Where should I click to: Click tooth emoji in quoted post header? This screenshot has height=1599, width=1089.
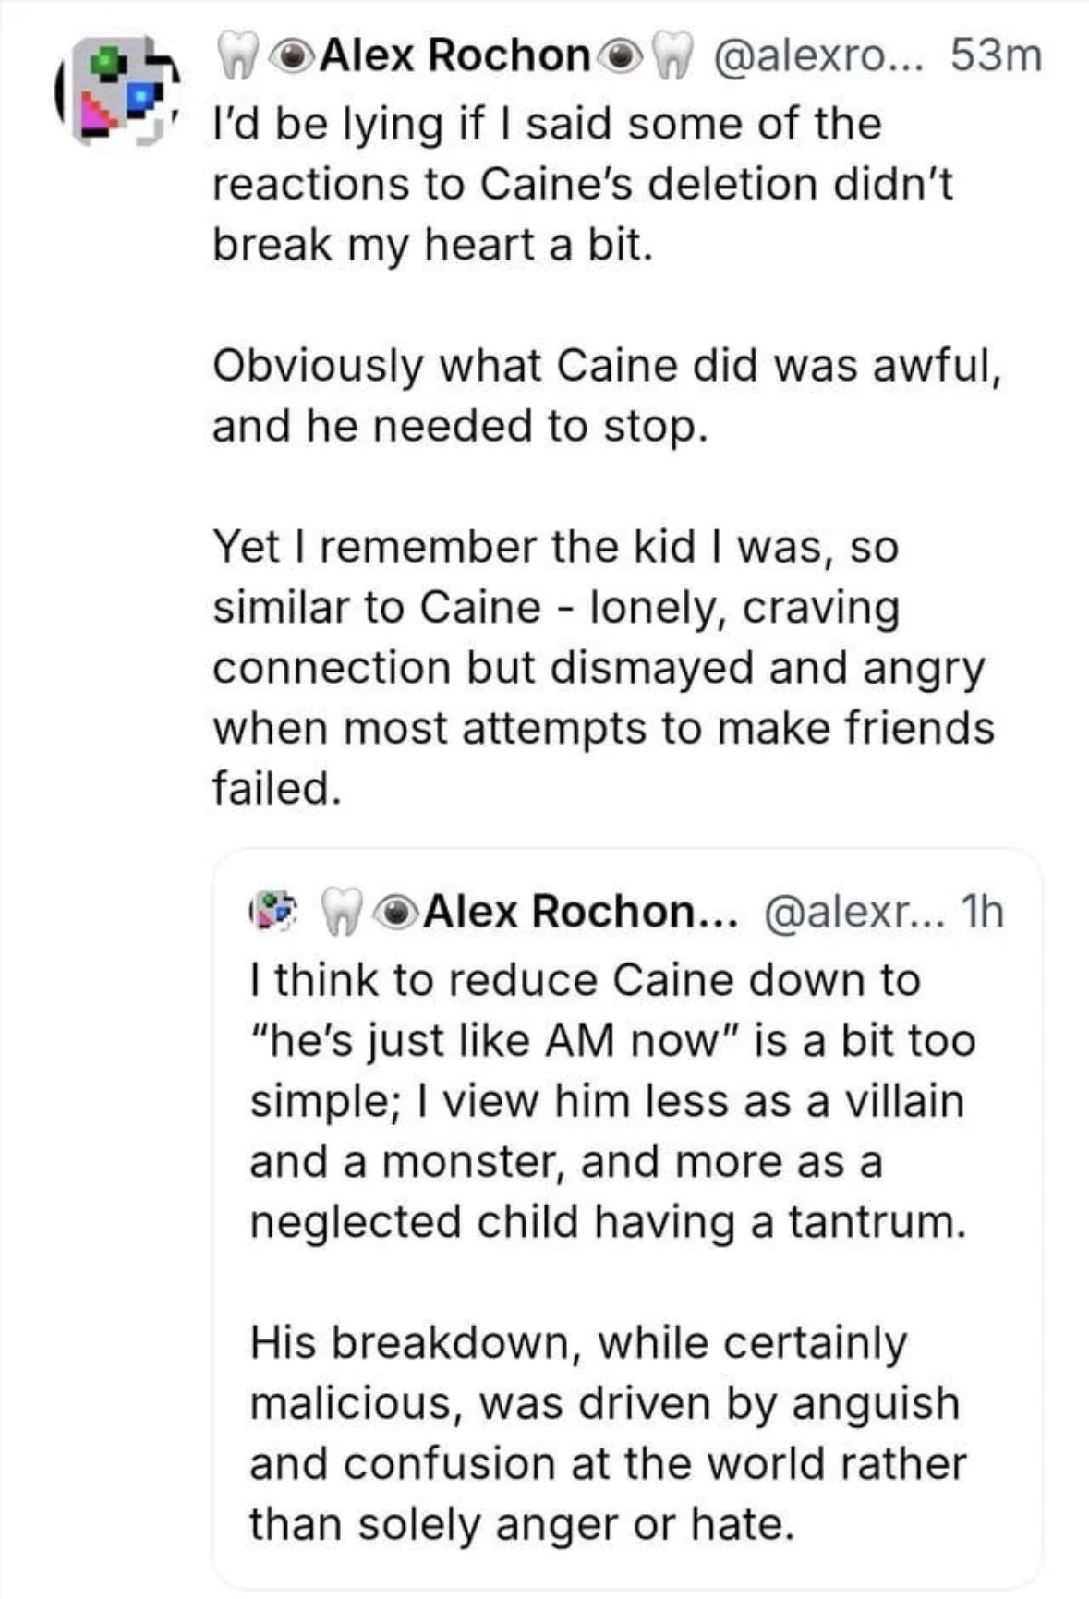click(342, 912)
